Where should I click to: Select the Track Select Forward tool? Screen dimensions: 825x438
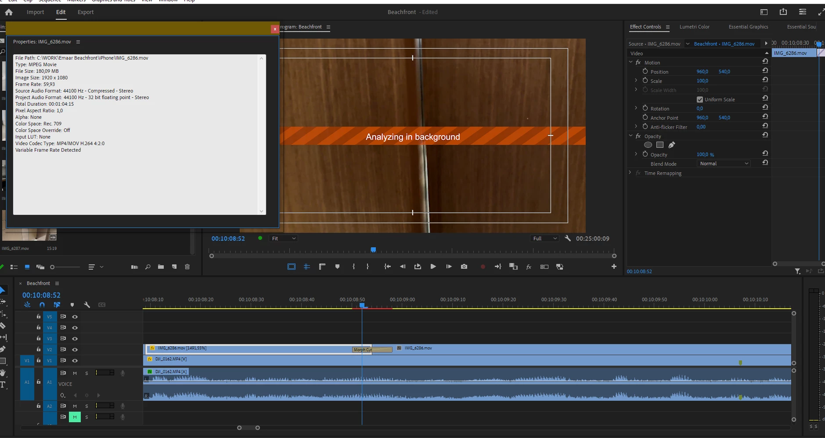(3, 302)
